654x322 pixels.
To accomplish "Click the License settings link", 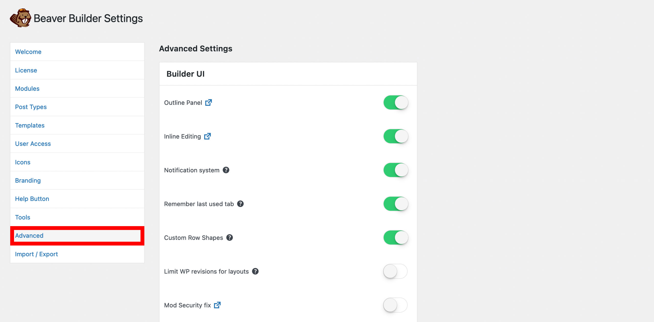I will pos(26,70).
